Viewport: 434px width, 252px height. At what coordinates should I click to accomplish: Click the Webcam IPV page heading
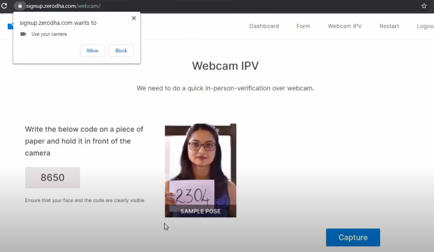point(225,66)
